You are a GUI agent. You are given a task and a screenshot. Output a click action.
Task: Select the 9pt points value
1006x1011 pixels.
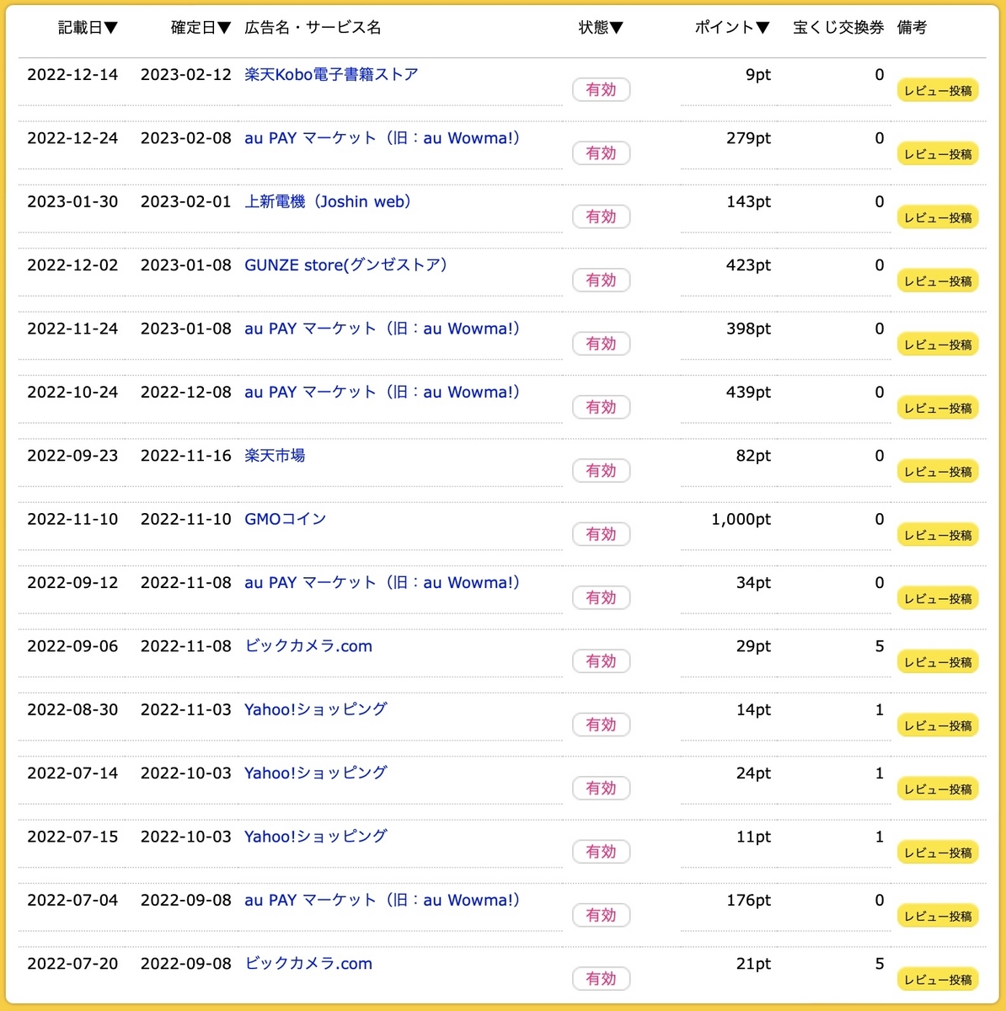pos(758,75)
